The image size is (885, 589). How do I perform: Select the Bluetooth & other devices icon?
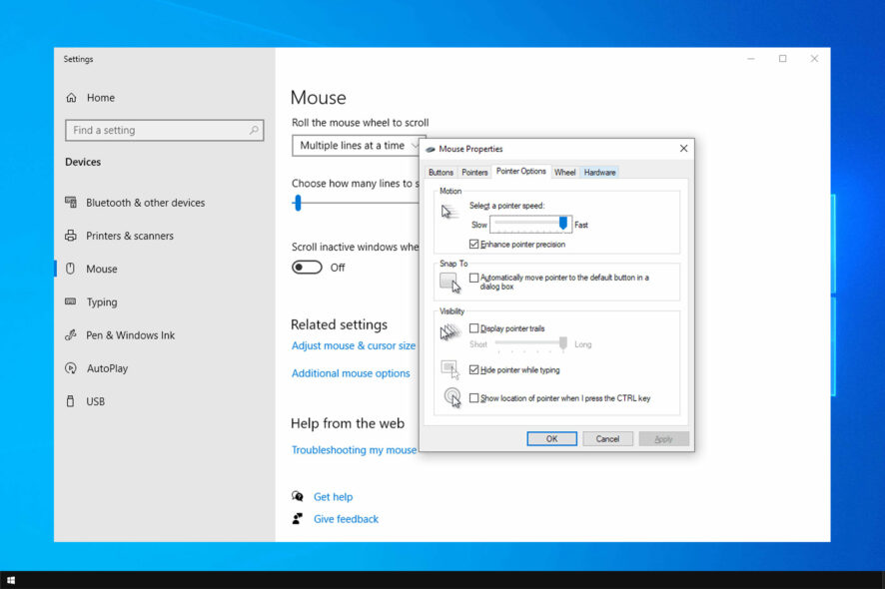point(71,202)
